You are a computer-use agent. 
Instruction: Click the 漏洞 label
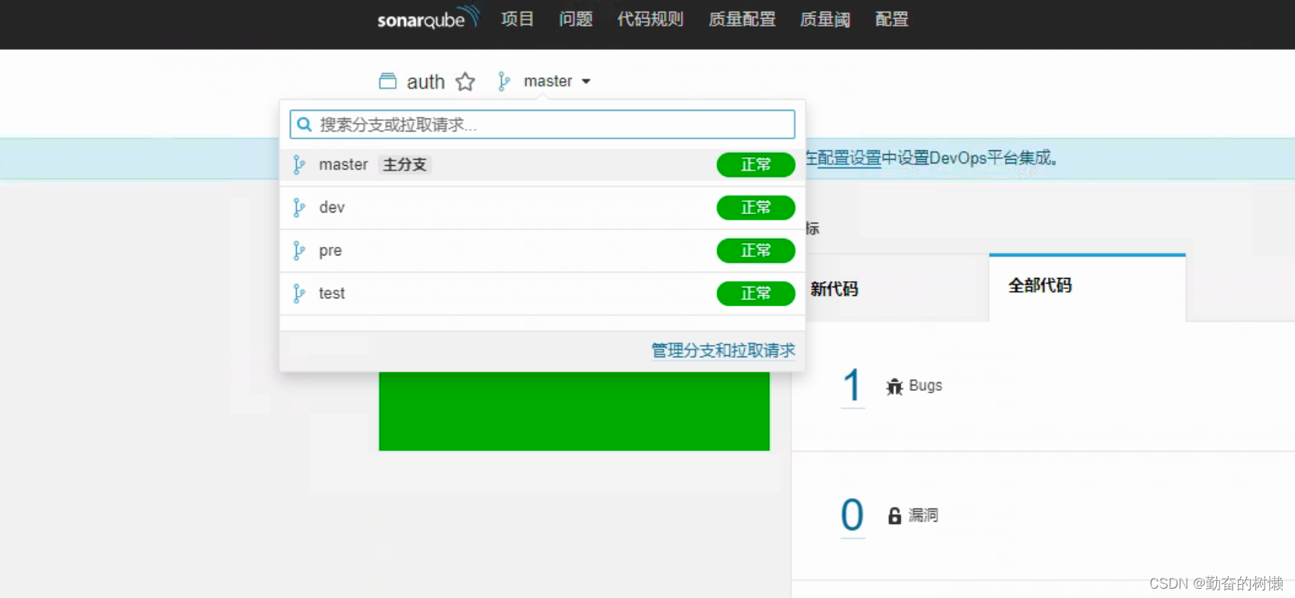tap(923, 515)
